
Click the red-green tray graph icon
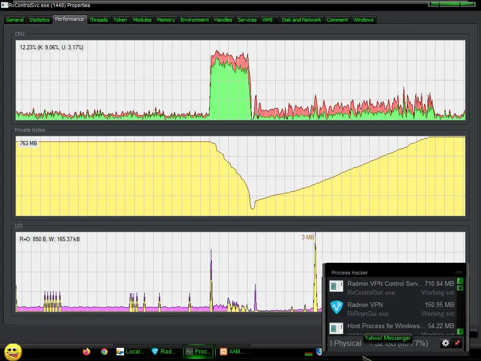(309, 353)
